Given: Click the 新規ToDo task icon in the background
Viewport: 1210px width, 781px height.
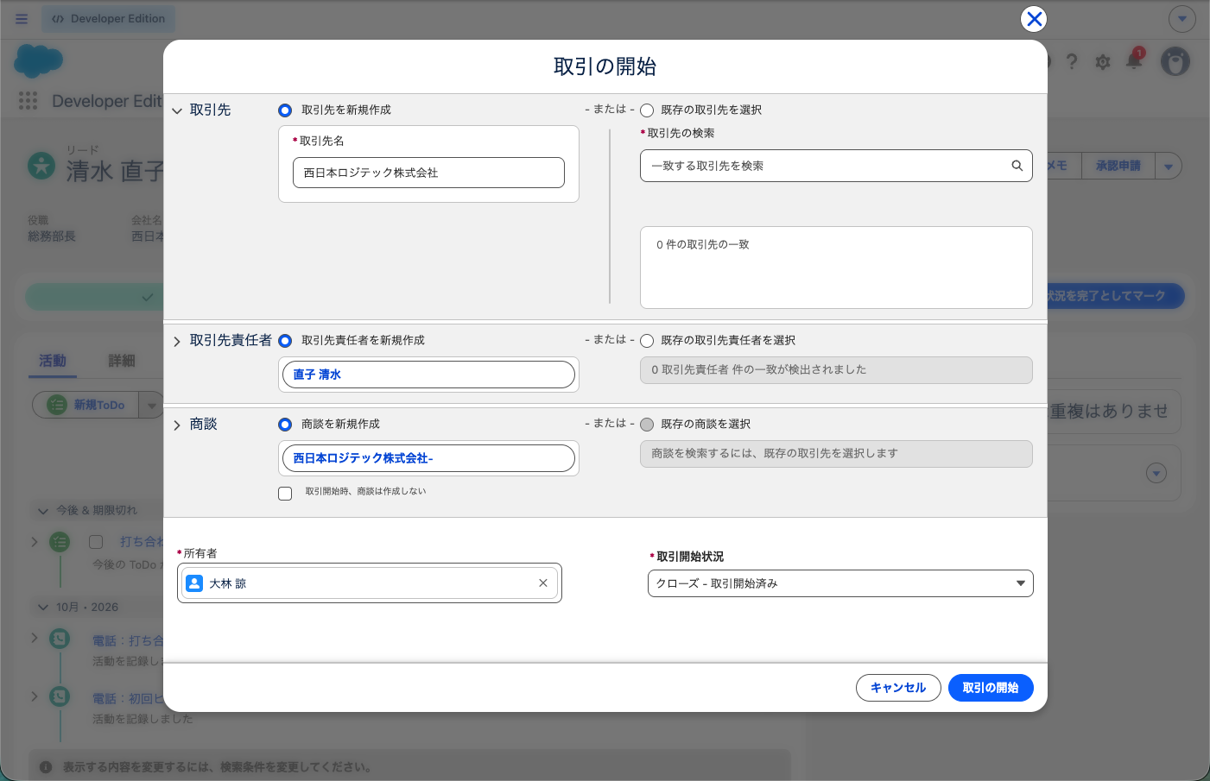Looking at the screenshot, I should point(57,405).
